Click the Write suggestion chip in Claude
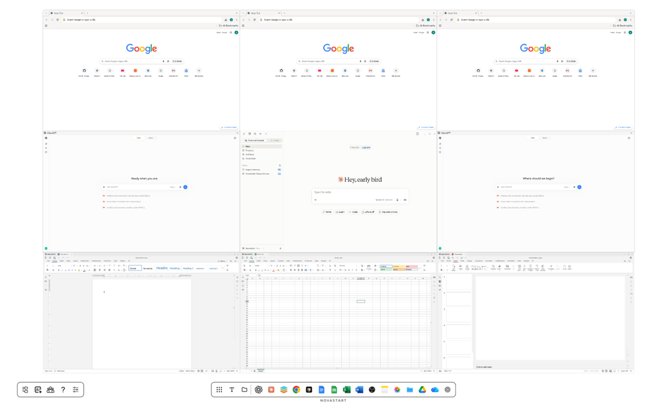This screenshot has height=405, width=667. click(327, 212)
